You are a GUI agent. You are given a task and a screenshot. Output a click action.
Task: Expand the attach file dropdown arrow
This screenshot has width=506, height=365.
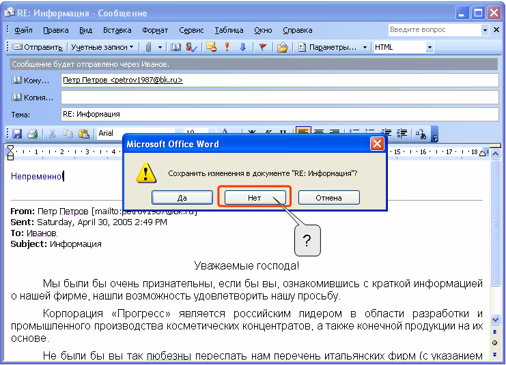coord(160,47)
